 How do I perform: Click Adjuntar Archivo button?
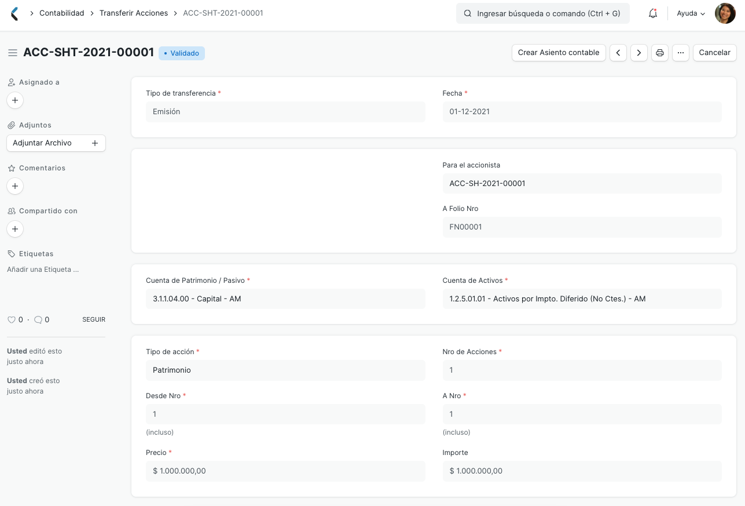point(56,143)
